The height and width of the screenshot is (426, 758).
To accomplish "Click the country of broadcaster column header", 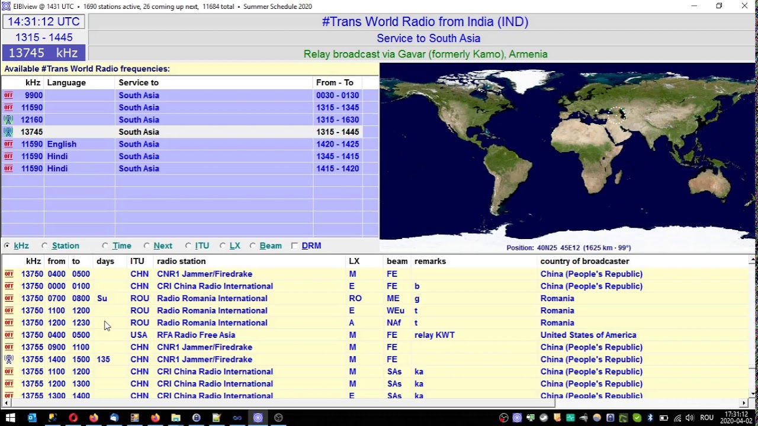I will tap(584, 261).
